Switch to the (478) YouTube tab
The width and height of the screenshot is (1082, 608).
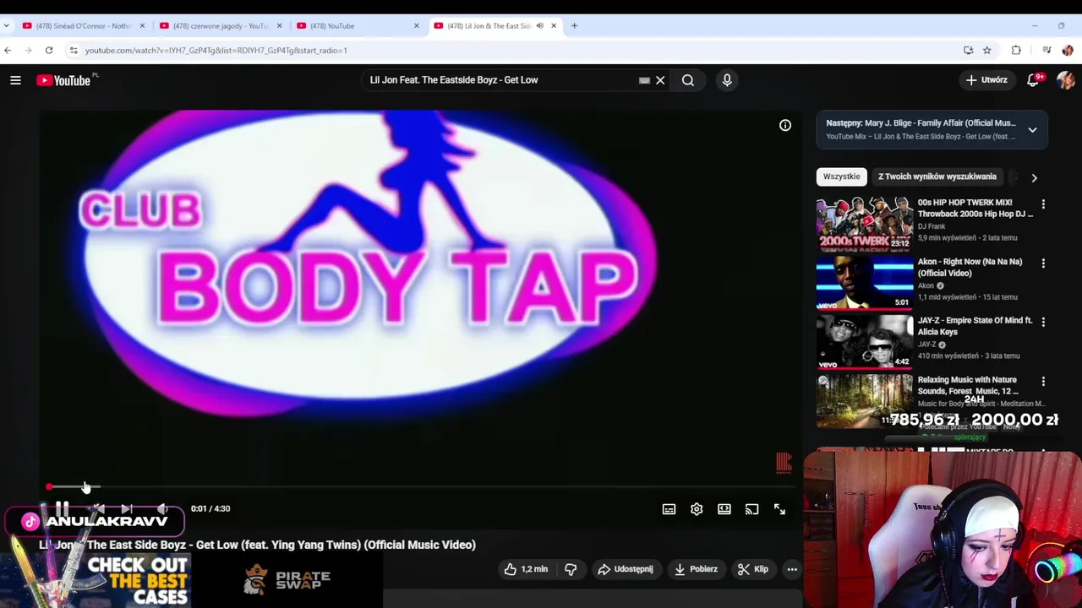[357, 26]
